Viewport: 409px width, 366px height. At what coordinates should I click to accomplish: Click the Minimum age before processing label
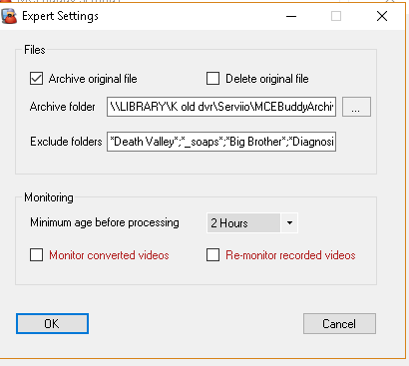click(105, 222)
